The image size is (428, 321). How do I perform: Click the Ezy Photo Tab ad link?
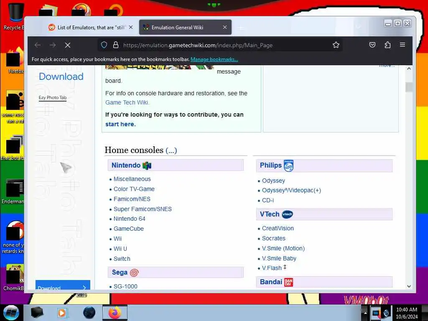(52, 98)
